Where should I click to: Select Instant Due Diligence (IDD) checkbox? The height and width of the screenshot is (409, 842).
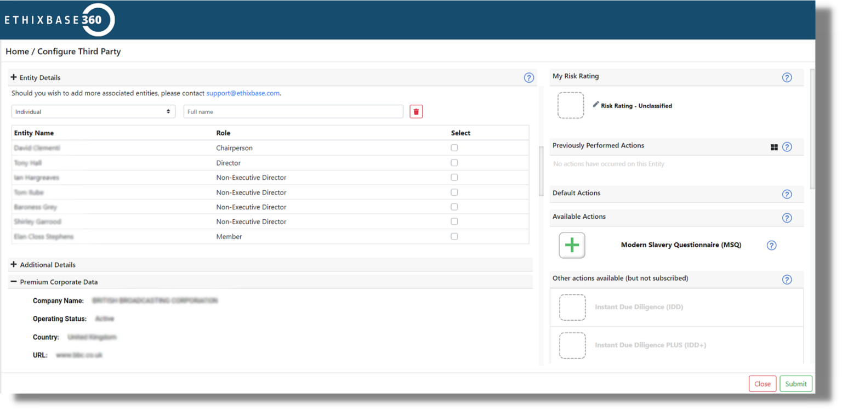tap(572, 307)
